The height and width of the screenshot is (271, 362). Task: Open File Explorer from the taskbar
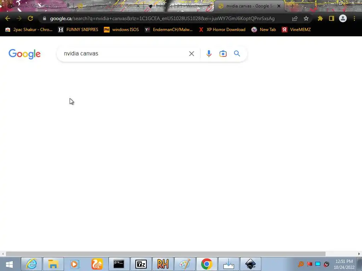(53, 264)
